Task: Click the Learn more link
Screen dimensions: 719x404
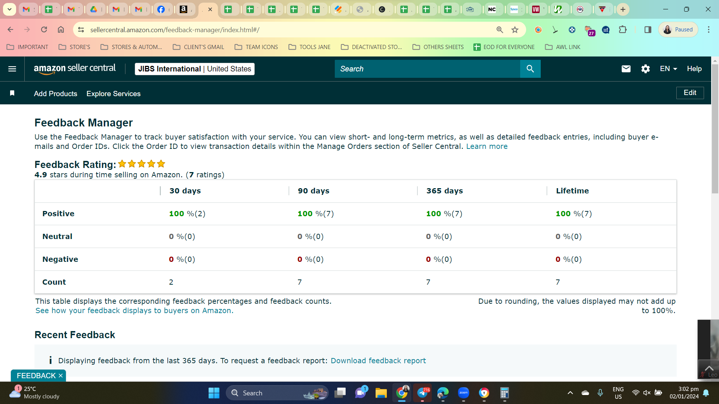Action: tap(487, 146)
